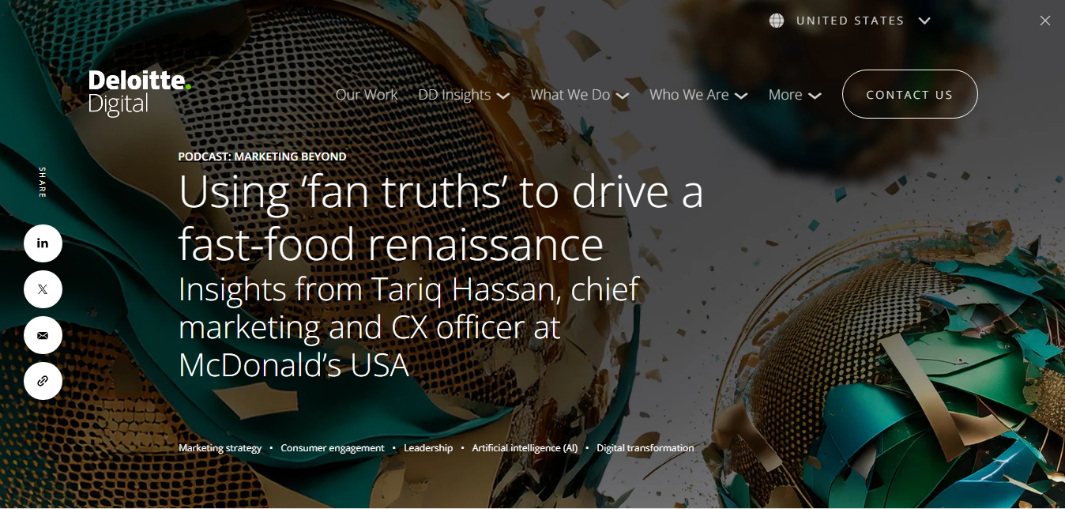The image size is (1065, 509).
Task: Expand the What We Do menu
Action: pos(580,95)
